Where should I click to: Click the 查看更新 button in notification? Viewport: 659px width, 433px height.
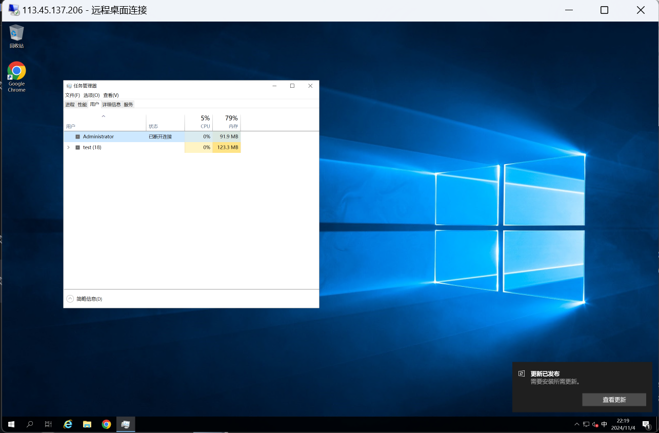click(x=614, y=400)
